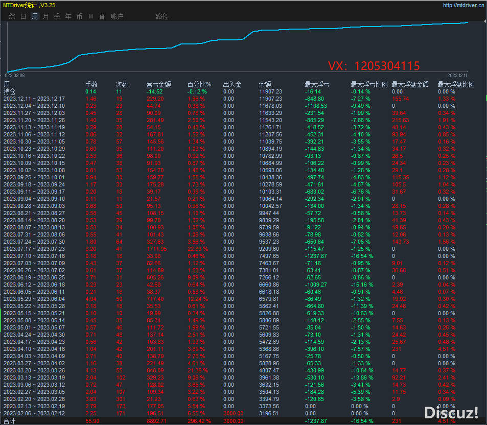Open the 季 quarterly tab
The height and width of the screenshot is (425, 487).
[x=57, y=16]
